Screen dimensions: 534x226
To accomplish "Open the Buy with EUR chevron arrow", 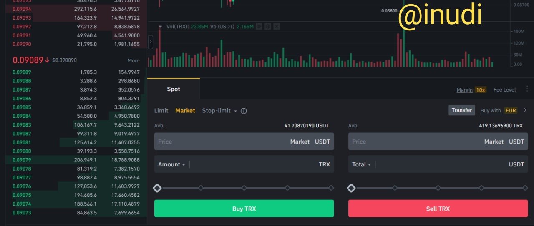I will (525, 110).
